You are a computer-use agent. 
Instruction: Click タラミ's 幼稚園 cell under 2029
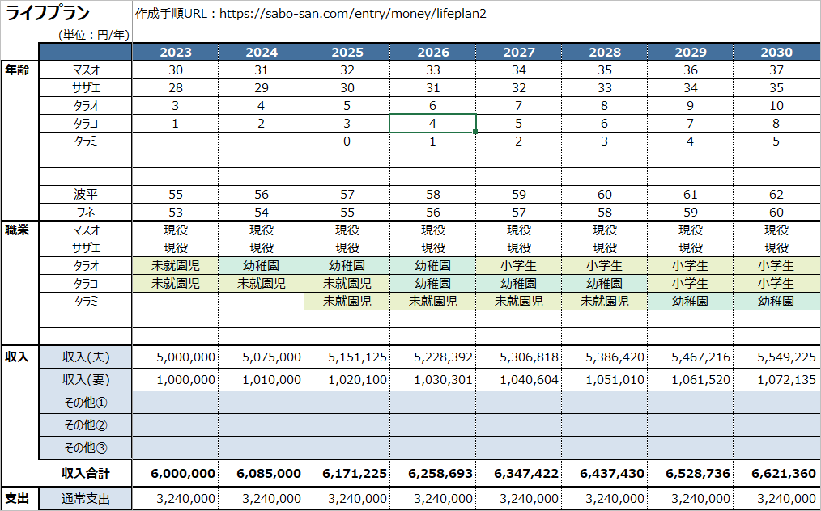click(x=691, y=302)
